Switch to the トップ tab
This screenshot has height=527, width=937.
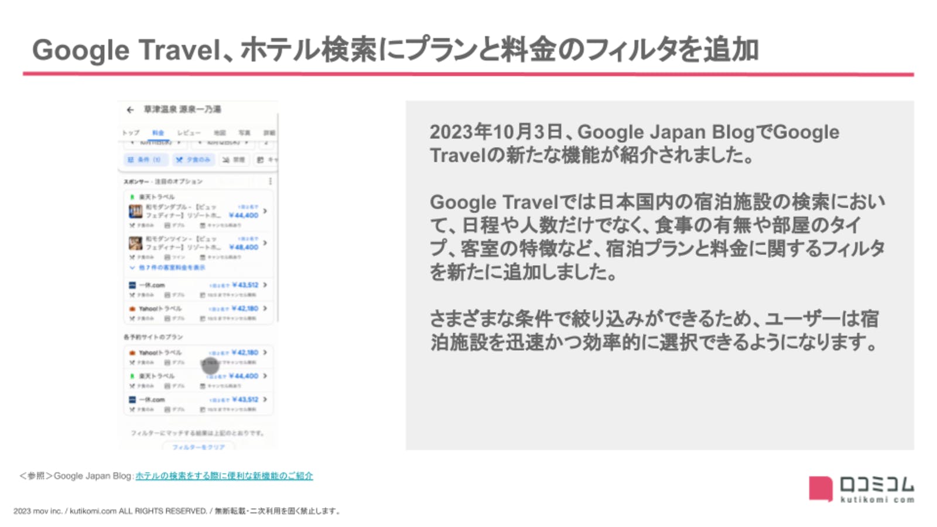pyautogui.click(x=131, y=133)
